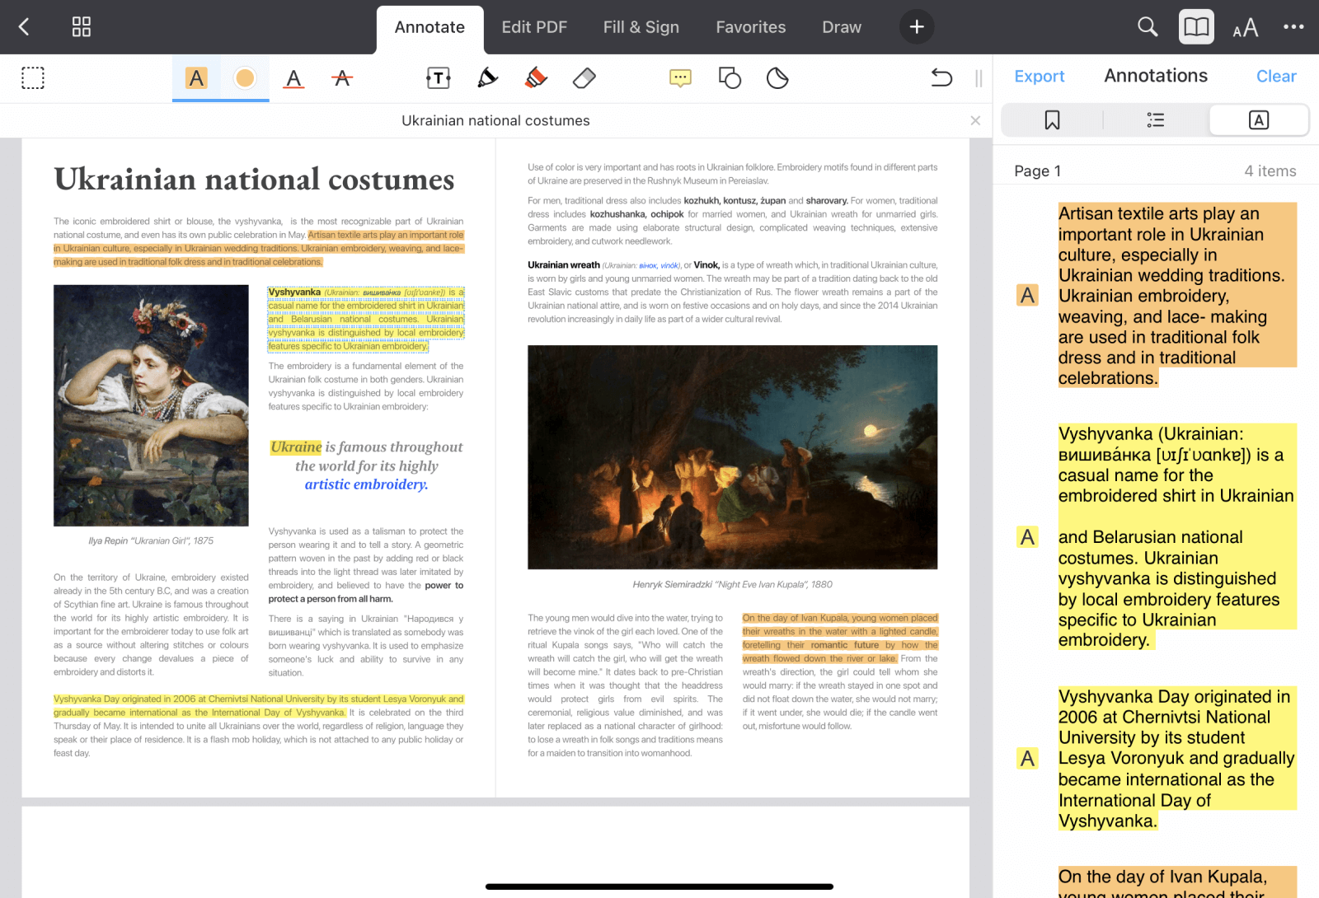Go back with the left chevron
The image size is (1319, 898).
24,27
